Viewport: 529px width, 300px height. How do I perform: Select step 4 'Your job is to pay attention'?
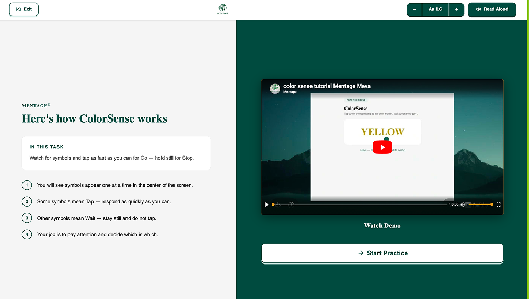coord(90,234)
